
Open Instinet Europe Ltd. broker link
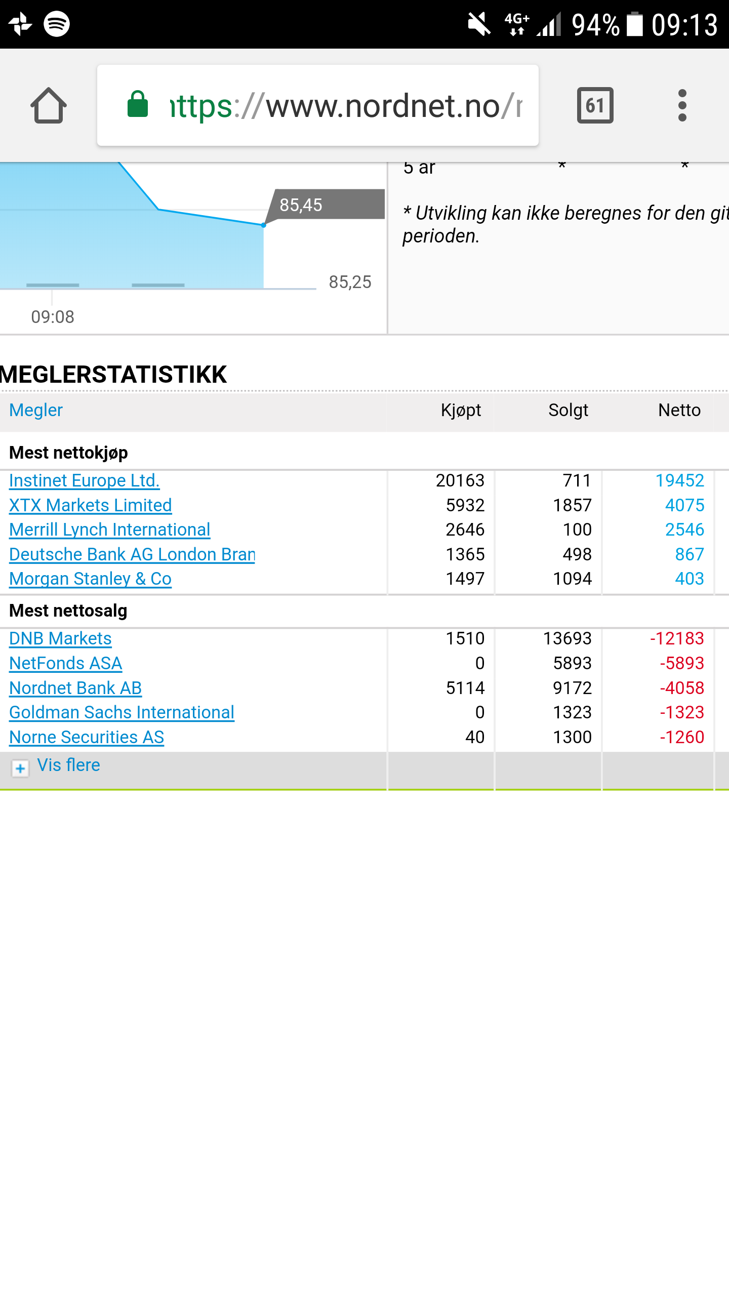pyautogui.click(x=85, y=480)
